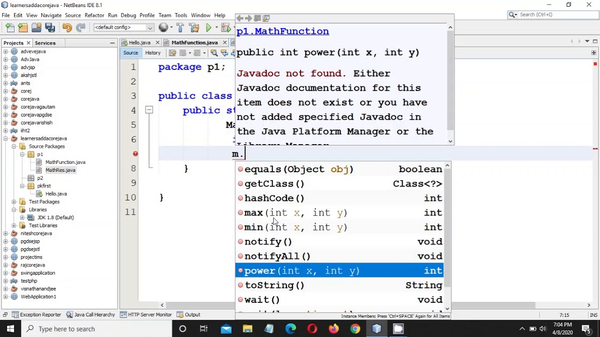Image resolution: width=600 pixels, height=337 pixels.
Task: Open the Refactor menu
Action: tap(94, 15)
